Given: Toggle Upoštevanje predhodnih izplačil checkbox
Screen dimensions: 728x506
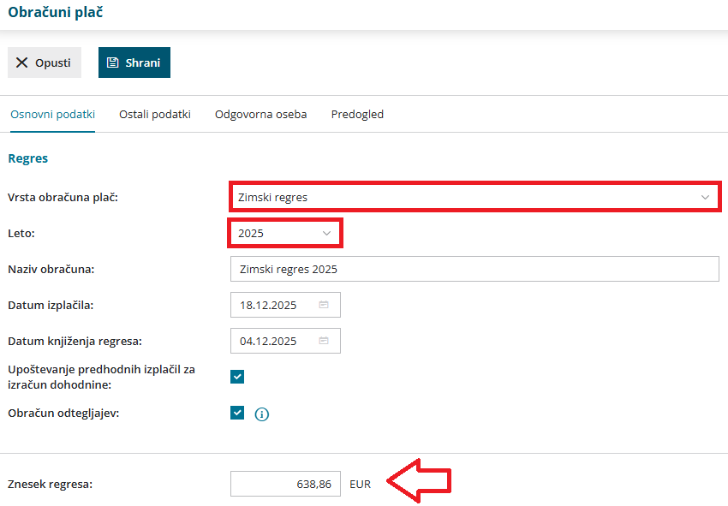Looking at the screenshot, I should point(237,377).
